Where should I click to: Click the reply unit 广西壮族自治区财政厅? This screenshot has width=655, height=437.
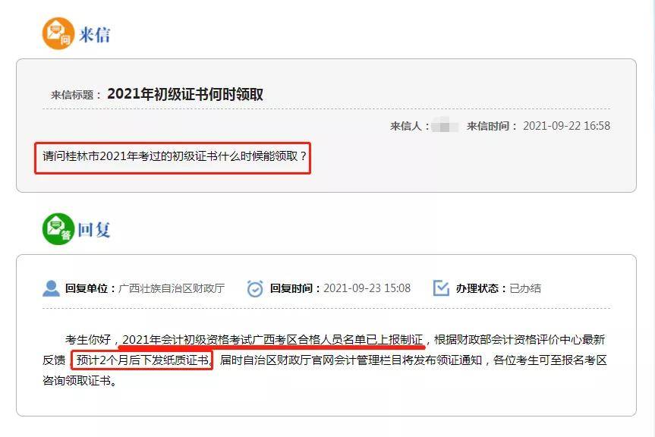coord(172,288)
